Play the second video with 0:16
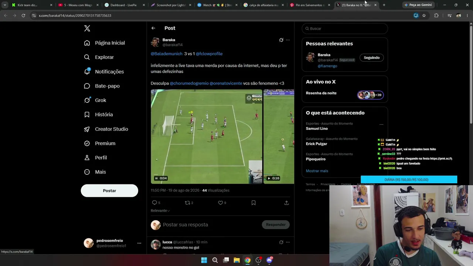473x266 pixels. (x=269, y=178)
